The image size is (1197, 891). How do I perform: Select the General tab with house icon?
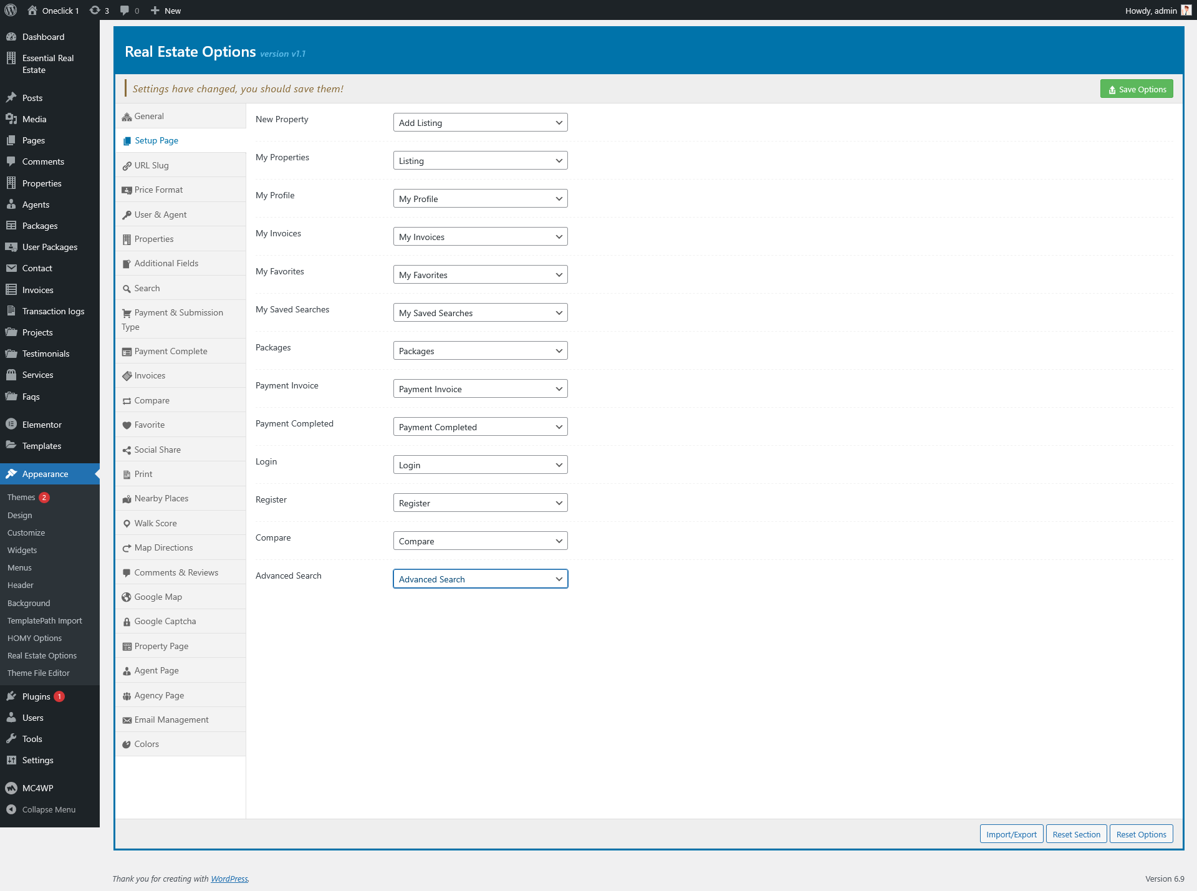[180, 116]
